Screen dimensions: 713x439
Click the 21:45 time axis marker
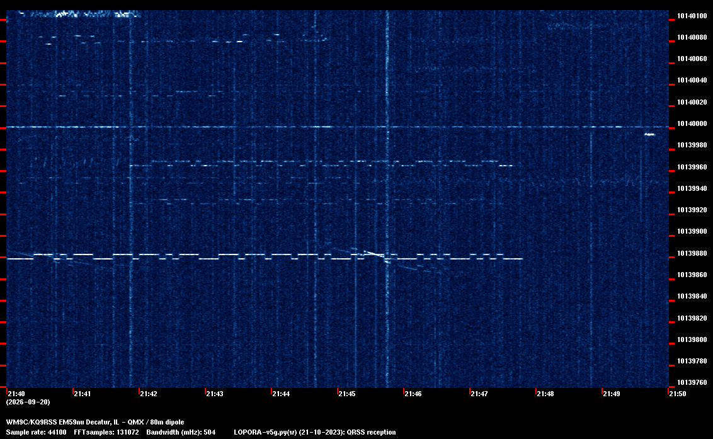click(x=347, y=394)
